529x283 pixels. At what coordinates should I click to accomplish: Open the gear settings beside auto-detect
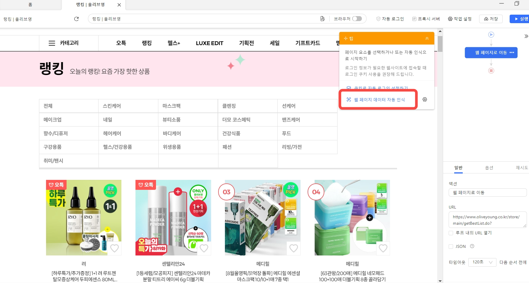pyautogui.click(x=425, y=100)
